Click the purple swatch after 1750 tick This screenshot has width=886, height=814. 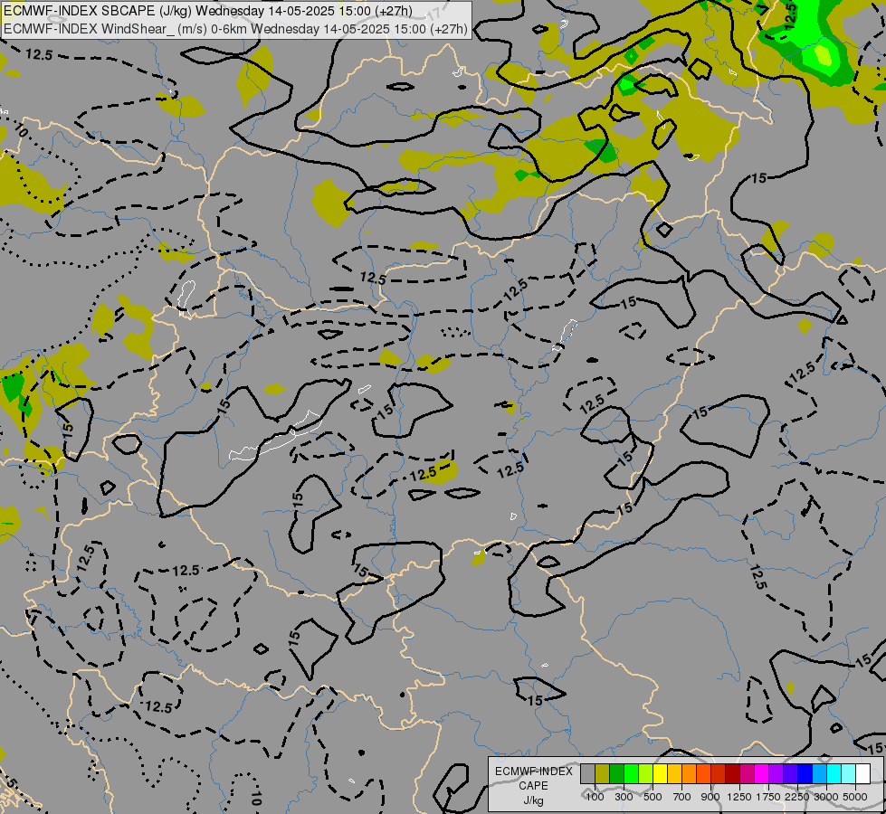776,774
